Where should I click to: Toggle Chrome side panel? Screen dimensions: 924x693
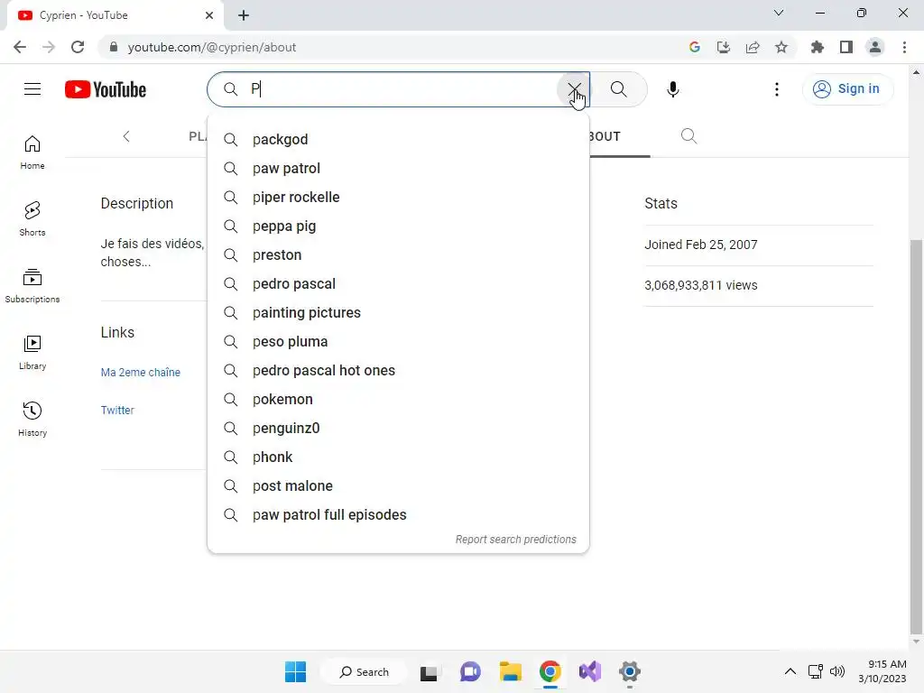[846, 47]
